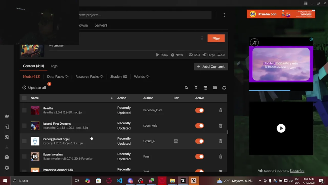Image resolution: width=328 pixels, height=185 pixels.
Task: Click author Grend_G
Action: point(149,141)
